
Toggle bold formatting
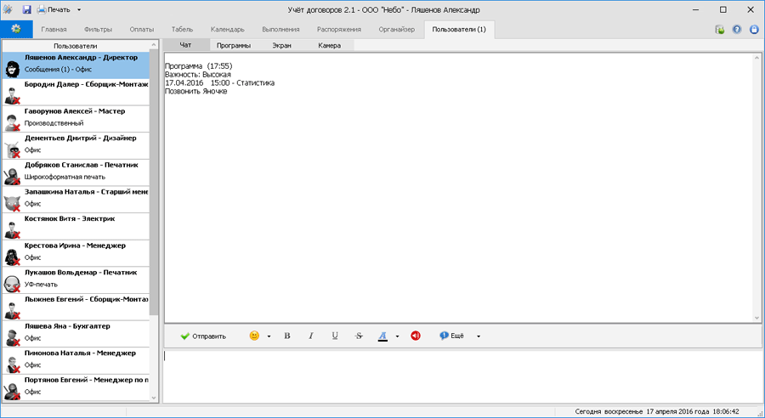click(x=287, y=336)
